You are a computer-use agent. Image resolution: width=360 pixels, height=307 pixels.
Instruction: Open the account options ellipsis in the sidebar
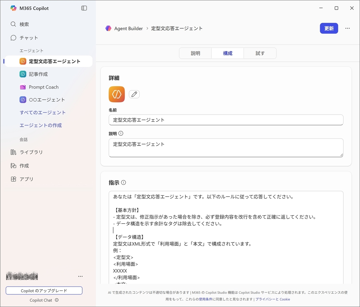pyautogui.click(x=80, y=276)
